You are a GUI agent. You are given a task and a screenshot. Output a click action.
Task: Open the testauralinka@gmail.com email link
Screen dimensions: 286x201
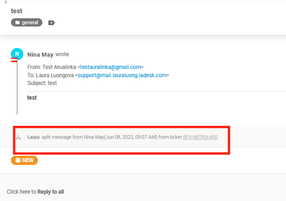pos(110,67)
